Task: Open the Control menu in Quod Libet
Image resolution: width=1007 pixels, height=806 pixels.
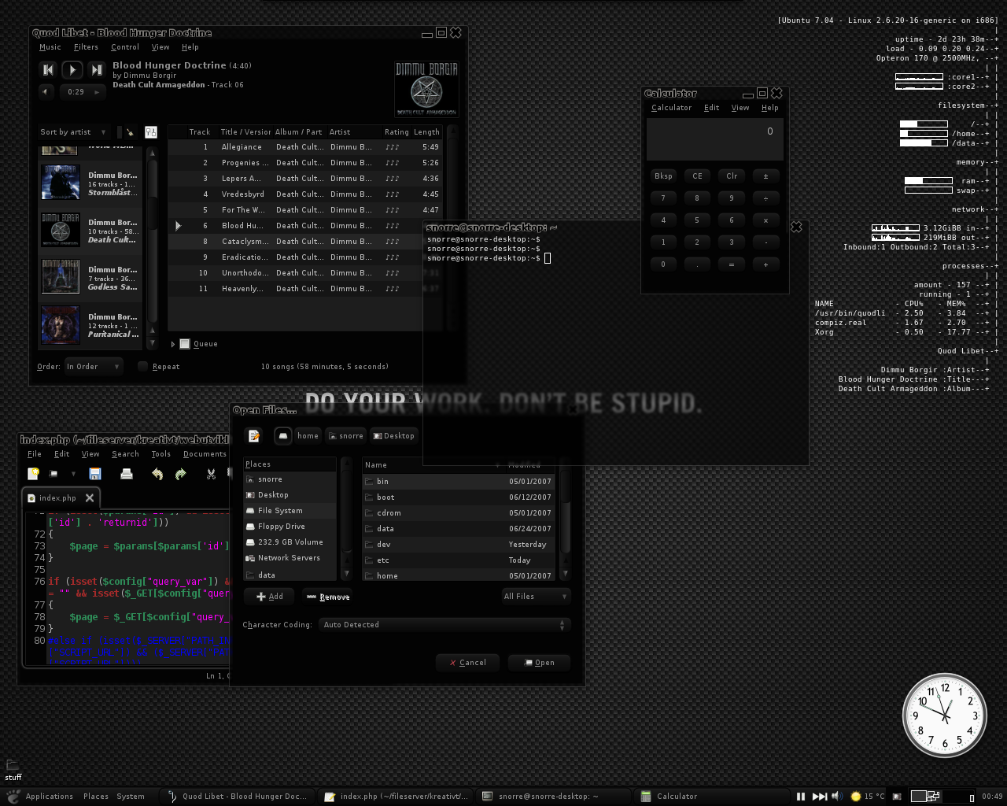Action: pyautogui.click(x=125, y=47)
